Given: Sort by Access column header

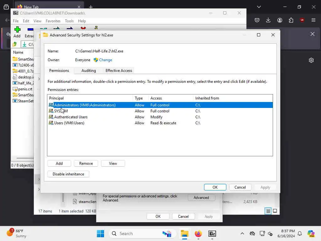Looking at the screenshot, I should click(171, 98).
